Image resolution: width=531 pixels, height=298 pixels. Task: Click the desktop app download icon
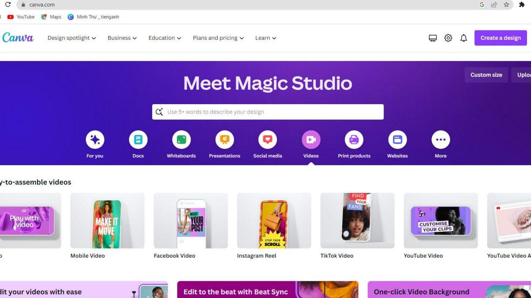pos(432,38)
